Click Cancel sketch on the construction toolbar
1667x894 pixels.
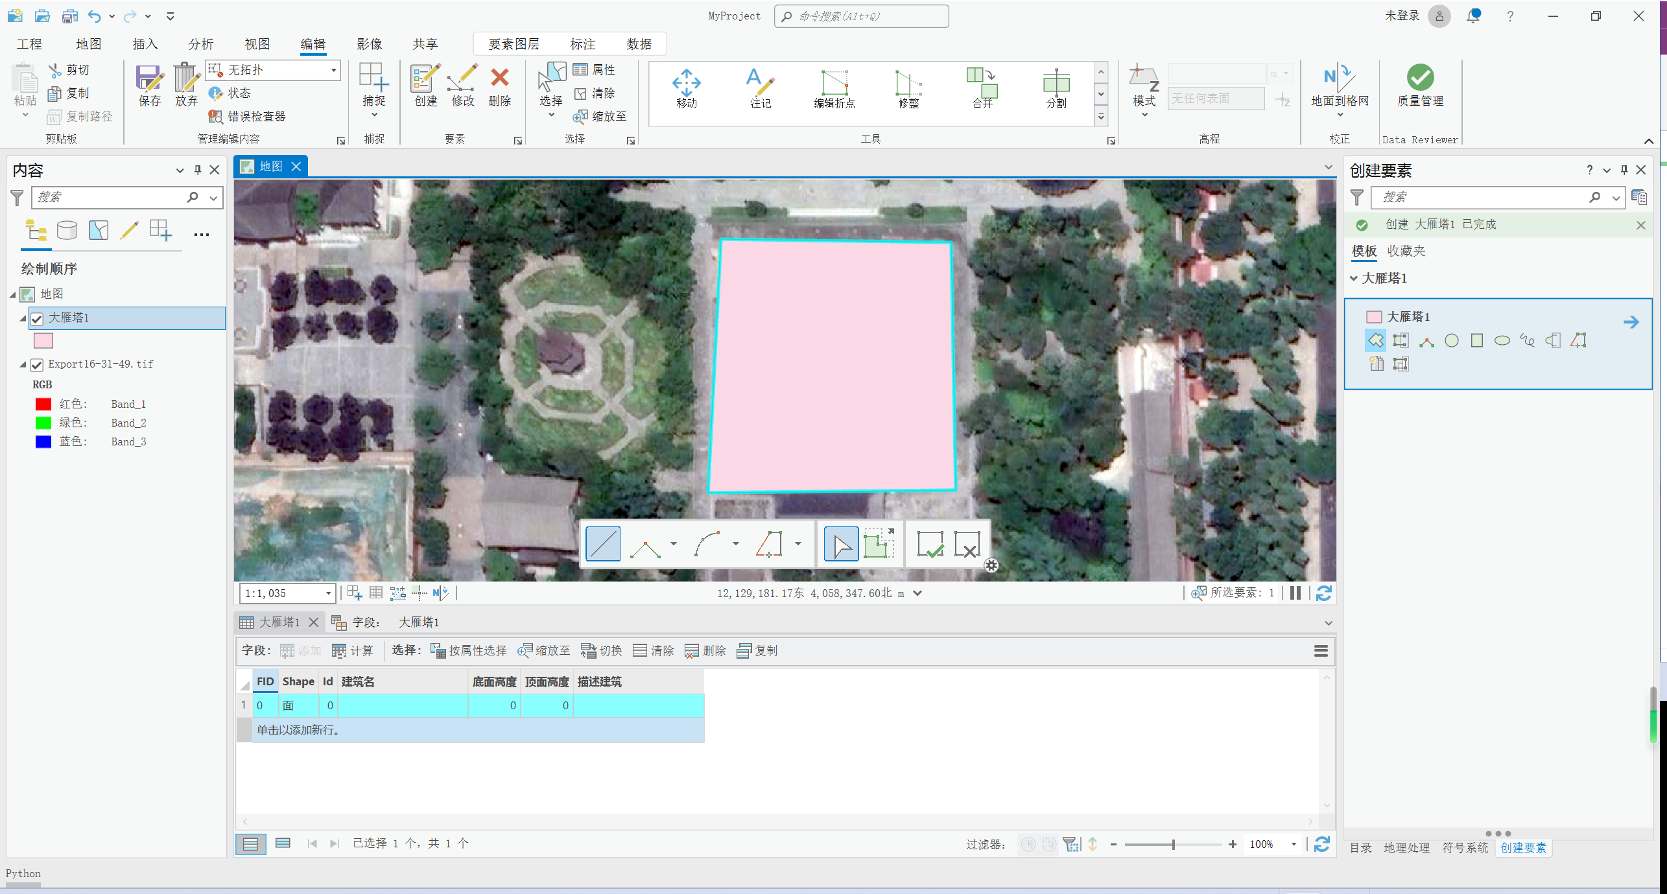pos(967,543)
